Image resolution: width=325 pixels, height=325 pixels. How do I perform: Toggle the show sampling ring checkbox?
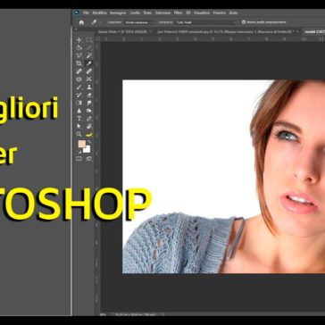244,22
